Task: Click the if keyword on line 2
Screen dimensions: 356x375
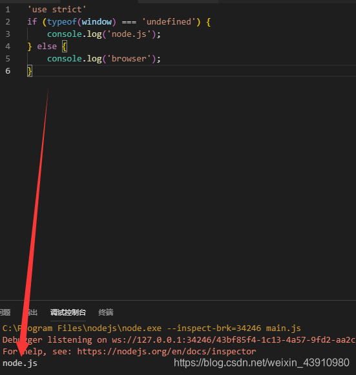Action: click(32, 22)
